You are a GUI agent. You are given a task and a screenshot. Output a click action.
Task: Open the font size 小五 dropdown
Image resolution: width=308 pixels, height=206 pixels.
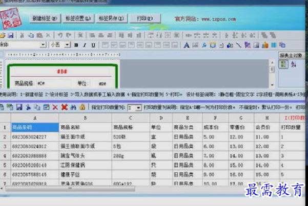tap(67, 45)
